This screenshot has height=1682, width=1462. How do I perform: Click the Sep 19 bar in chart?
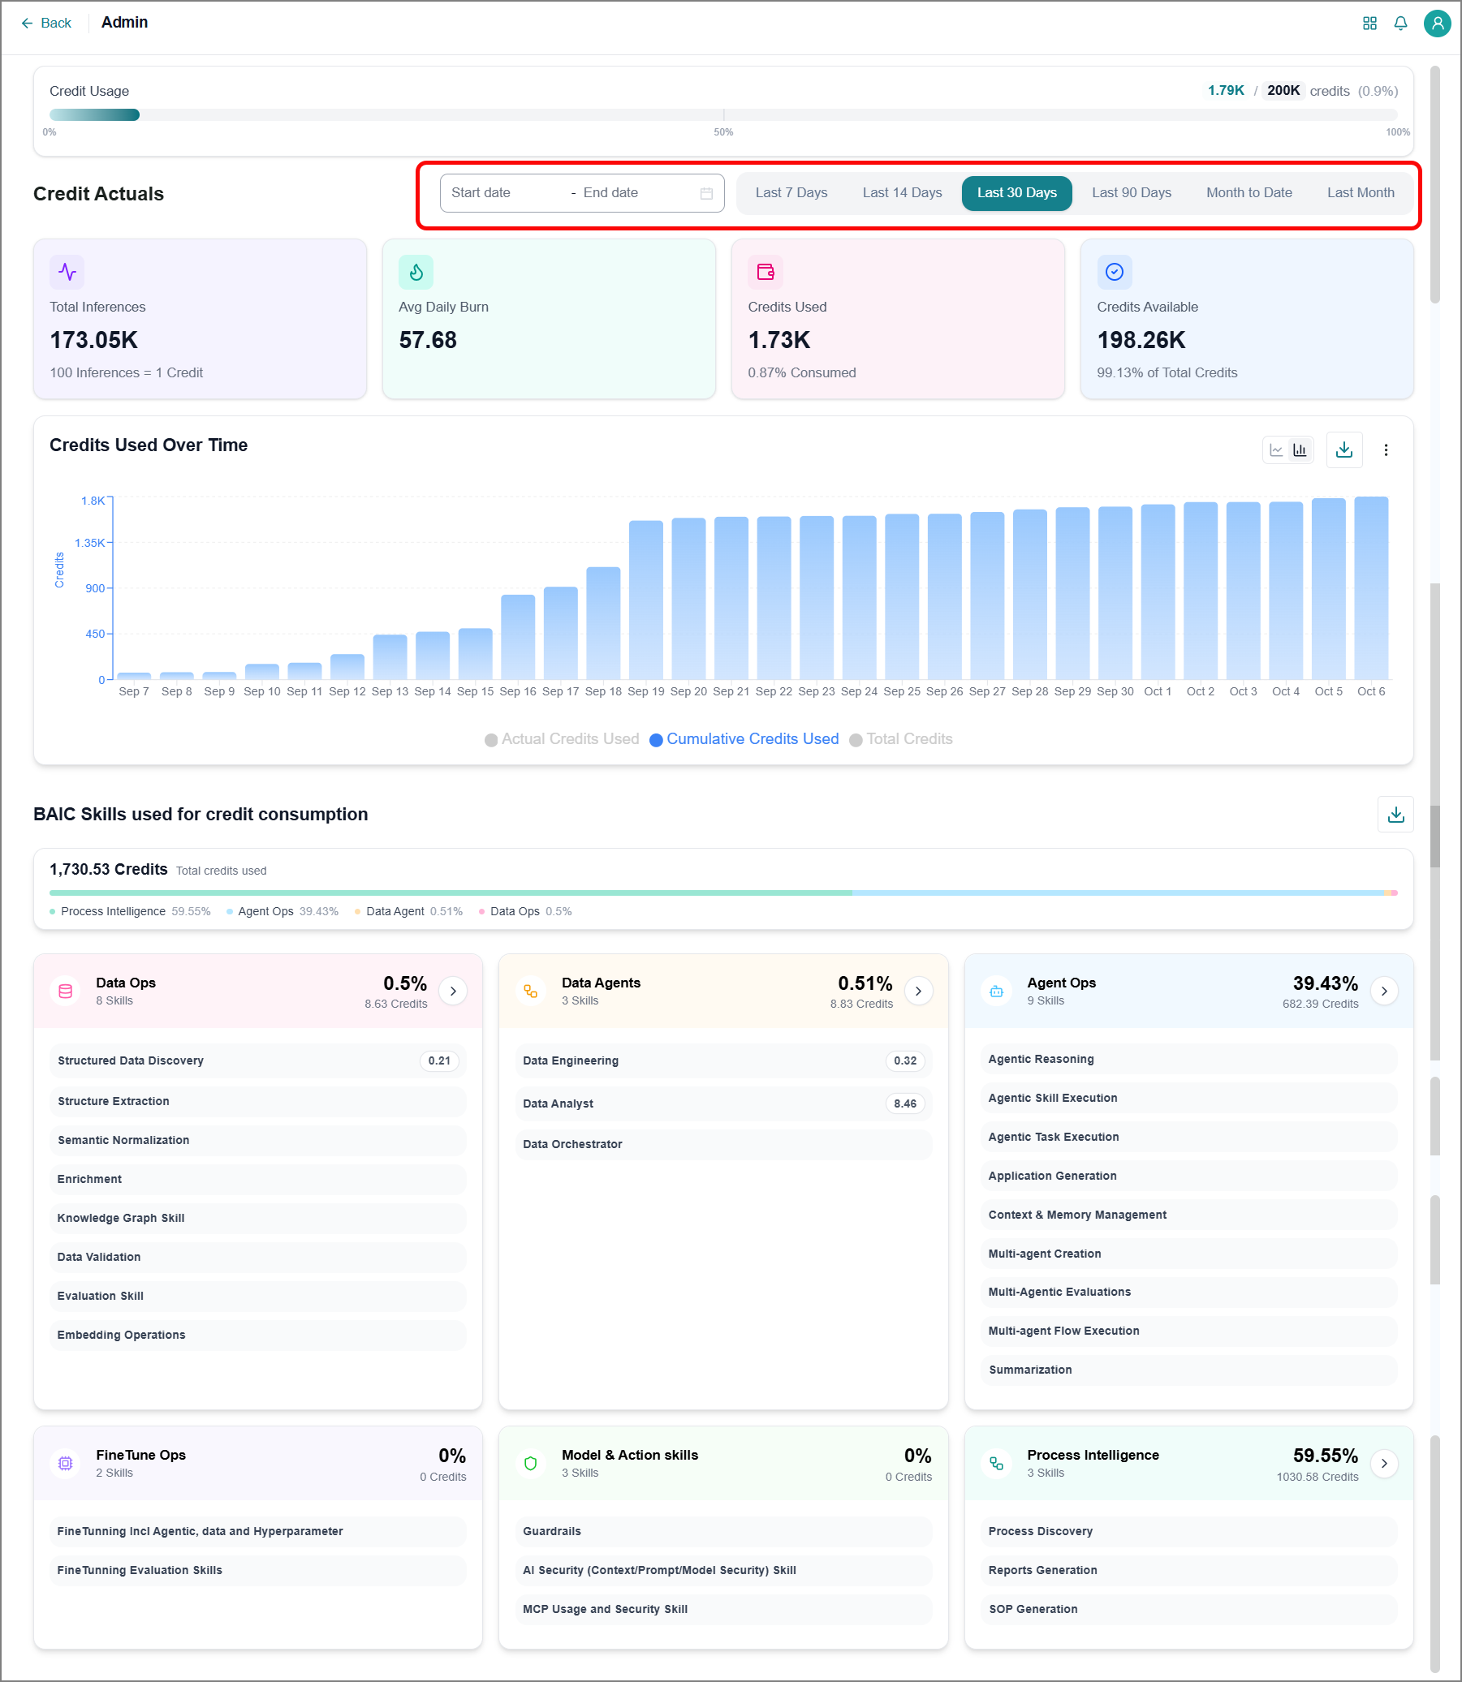[x=645, y=600]
